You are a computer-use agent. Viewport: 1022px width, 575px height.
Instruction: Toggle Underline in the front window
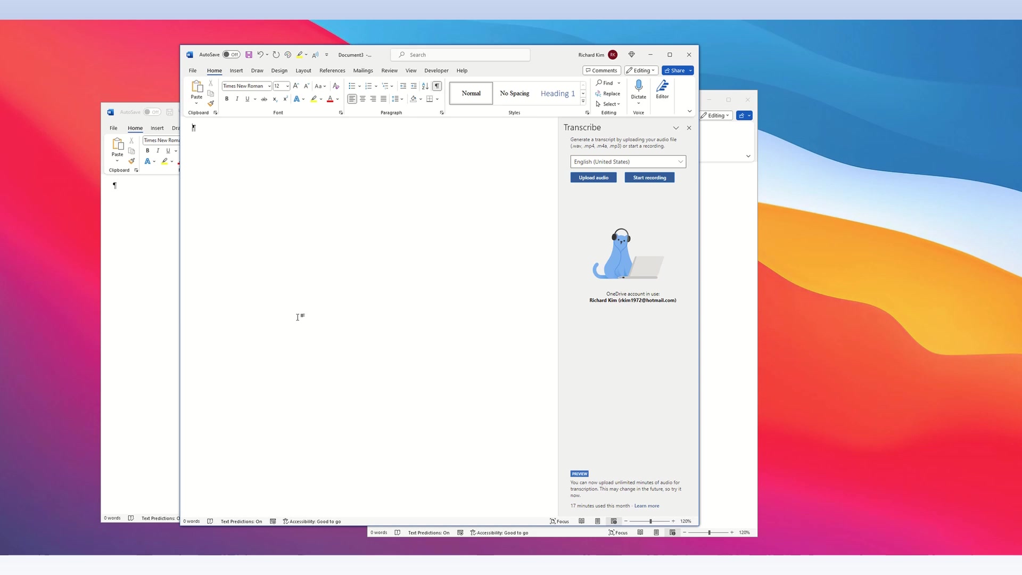pos(247,99)
